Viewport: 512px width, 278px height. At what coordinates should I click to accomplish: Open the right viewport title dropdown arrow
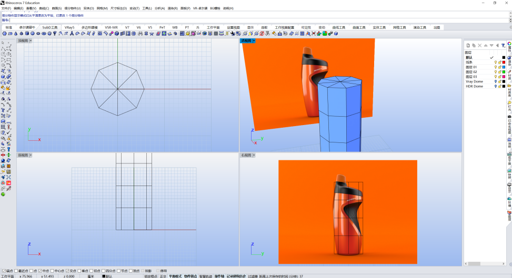point(254,156)
